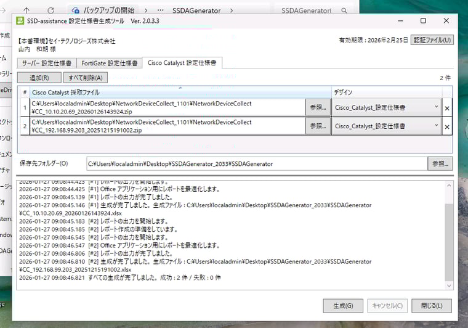Click the log line at 09:08:44.425
The width and height of the screenshot is (468, 328).
tap(119, 189)
